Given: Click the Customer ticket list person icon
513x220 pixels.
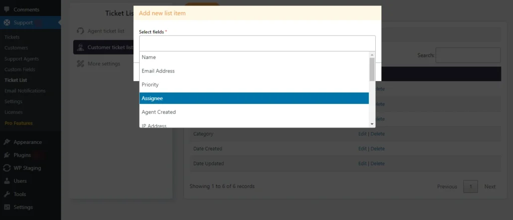Looking at the screenshot, I should pos(81,47).
